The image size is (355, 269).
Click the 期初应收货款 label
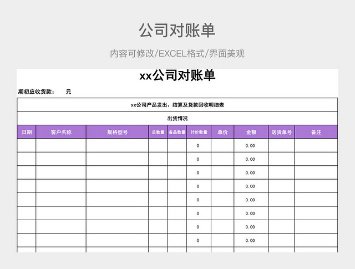(36, 92)
